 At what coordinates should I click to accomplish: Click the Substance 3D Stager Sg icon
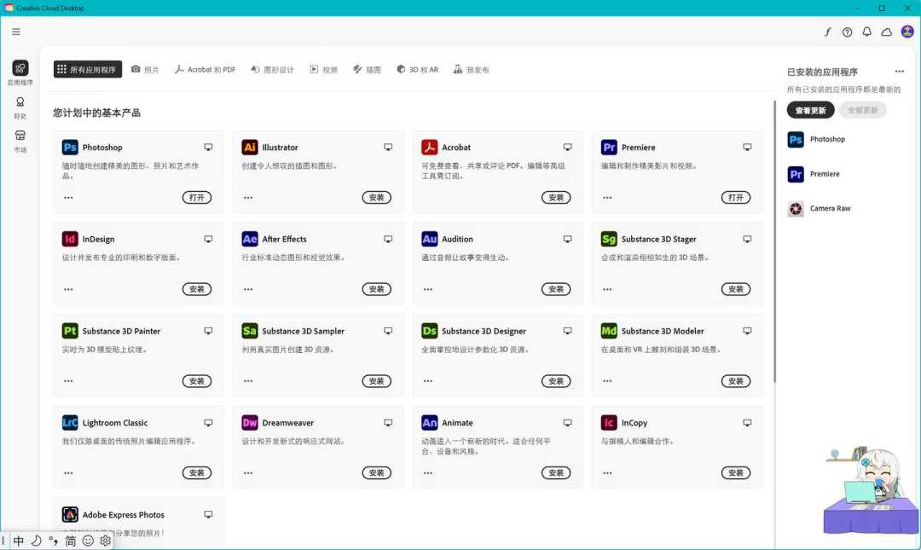tap(609, 239)
